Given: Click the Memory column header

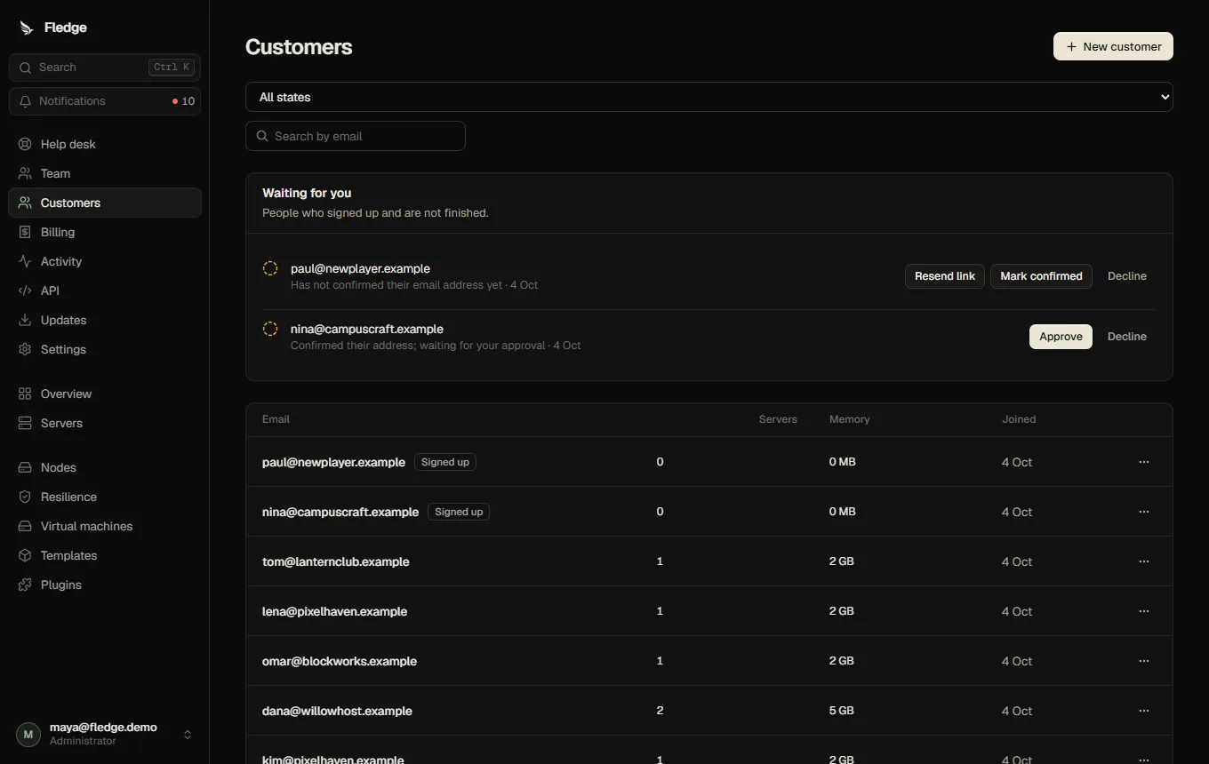Looking at the screenshot, I should click(x=849, y=419).
